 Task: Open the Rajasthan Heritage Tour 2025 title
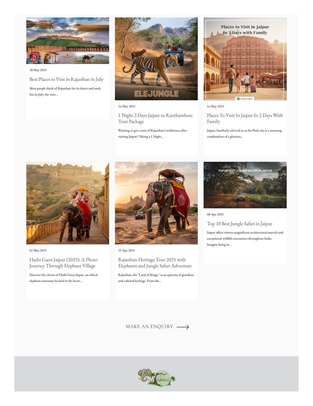[x=155, y=263]
